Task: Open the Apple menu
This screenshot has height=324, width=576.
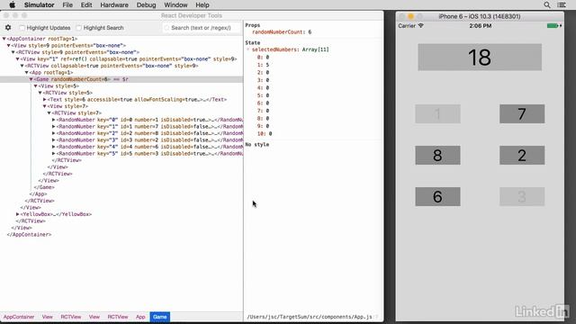Action: (x=12, y=4)
